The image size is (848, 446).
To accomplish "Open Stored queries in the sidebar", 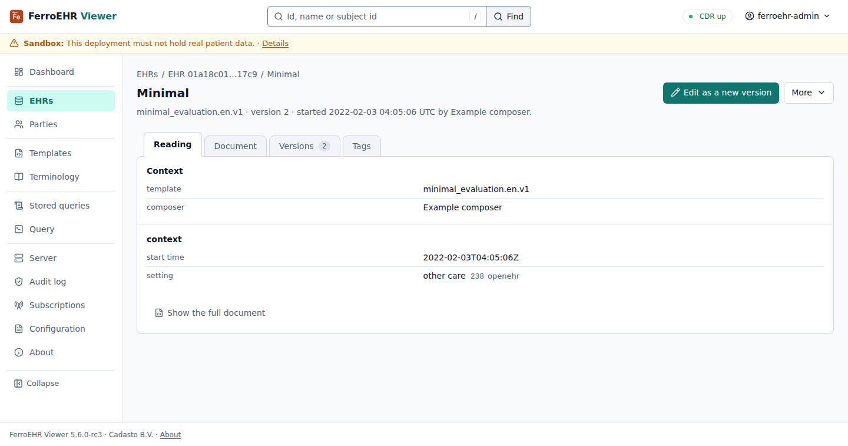I will coord(61,206).
